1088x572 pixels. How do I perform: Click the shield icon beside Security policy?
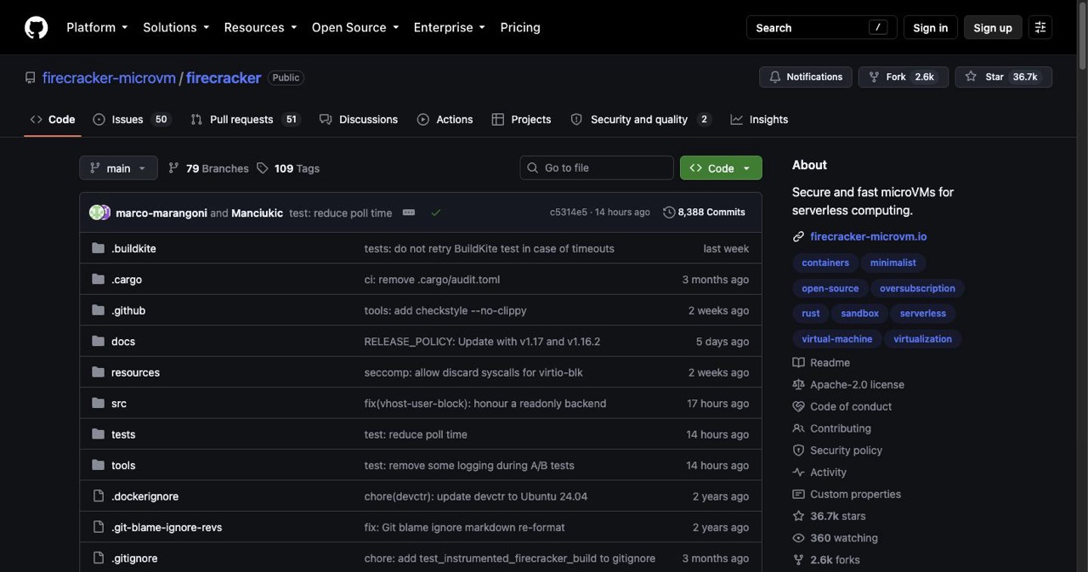click(x=798, y=450)
